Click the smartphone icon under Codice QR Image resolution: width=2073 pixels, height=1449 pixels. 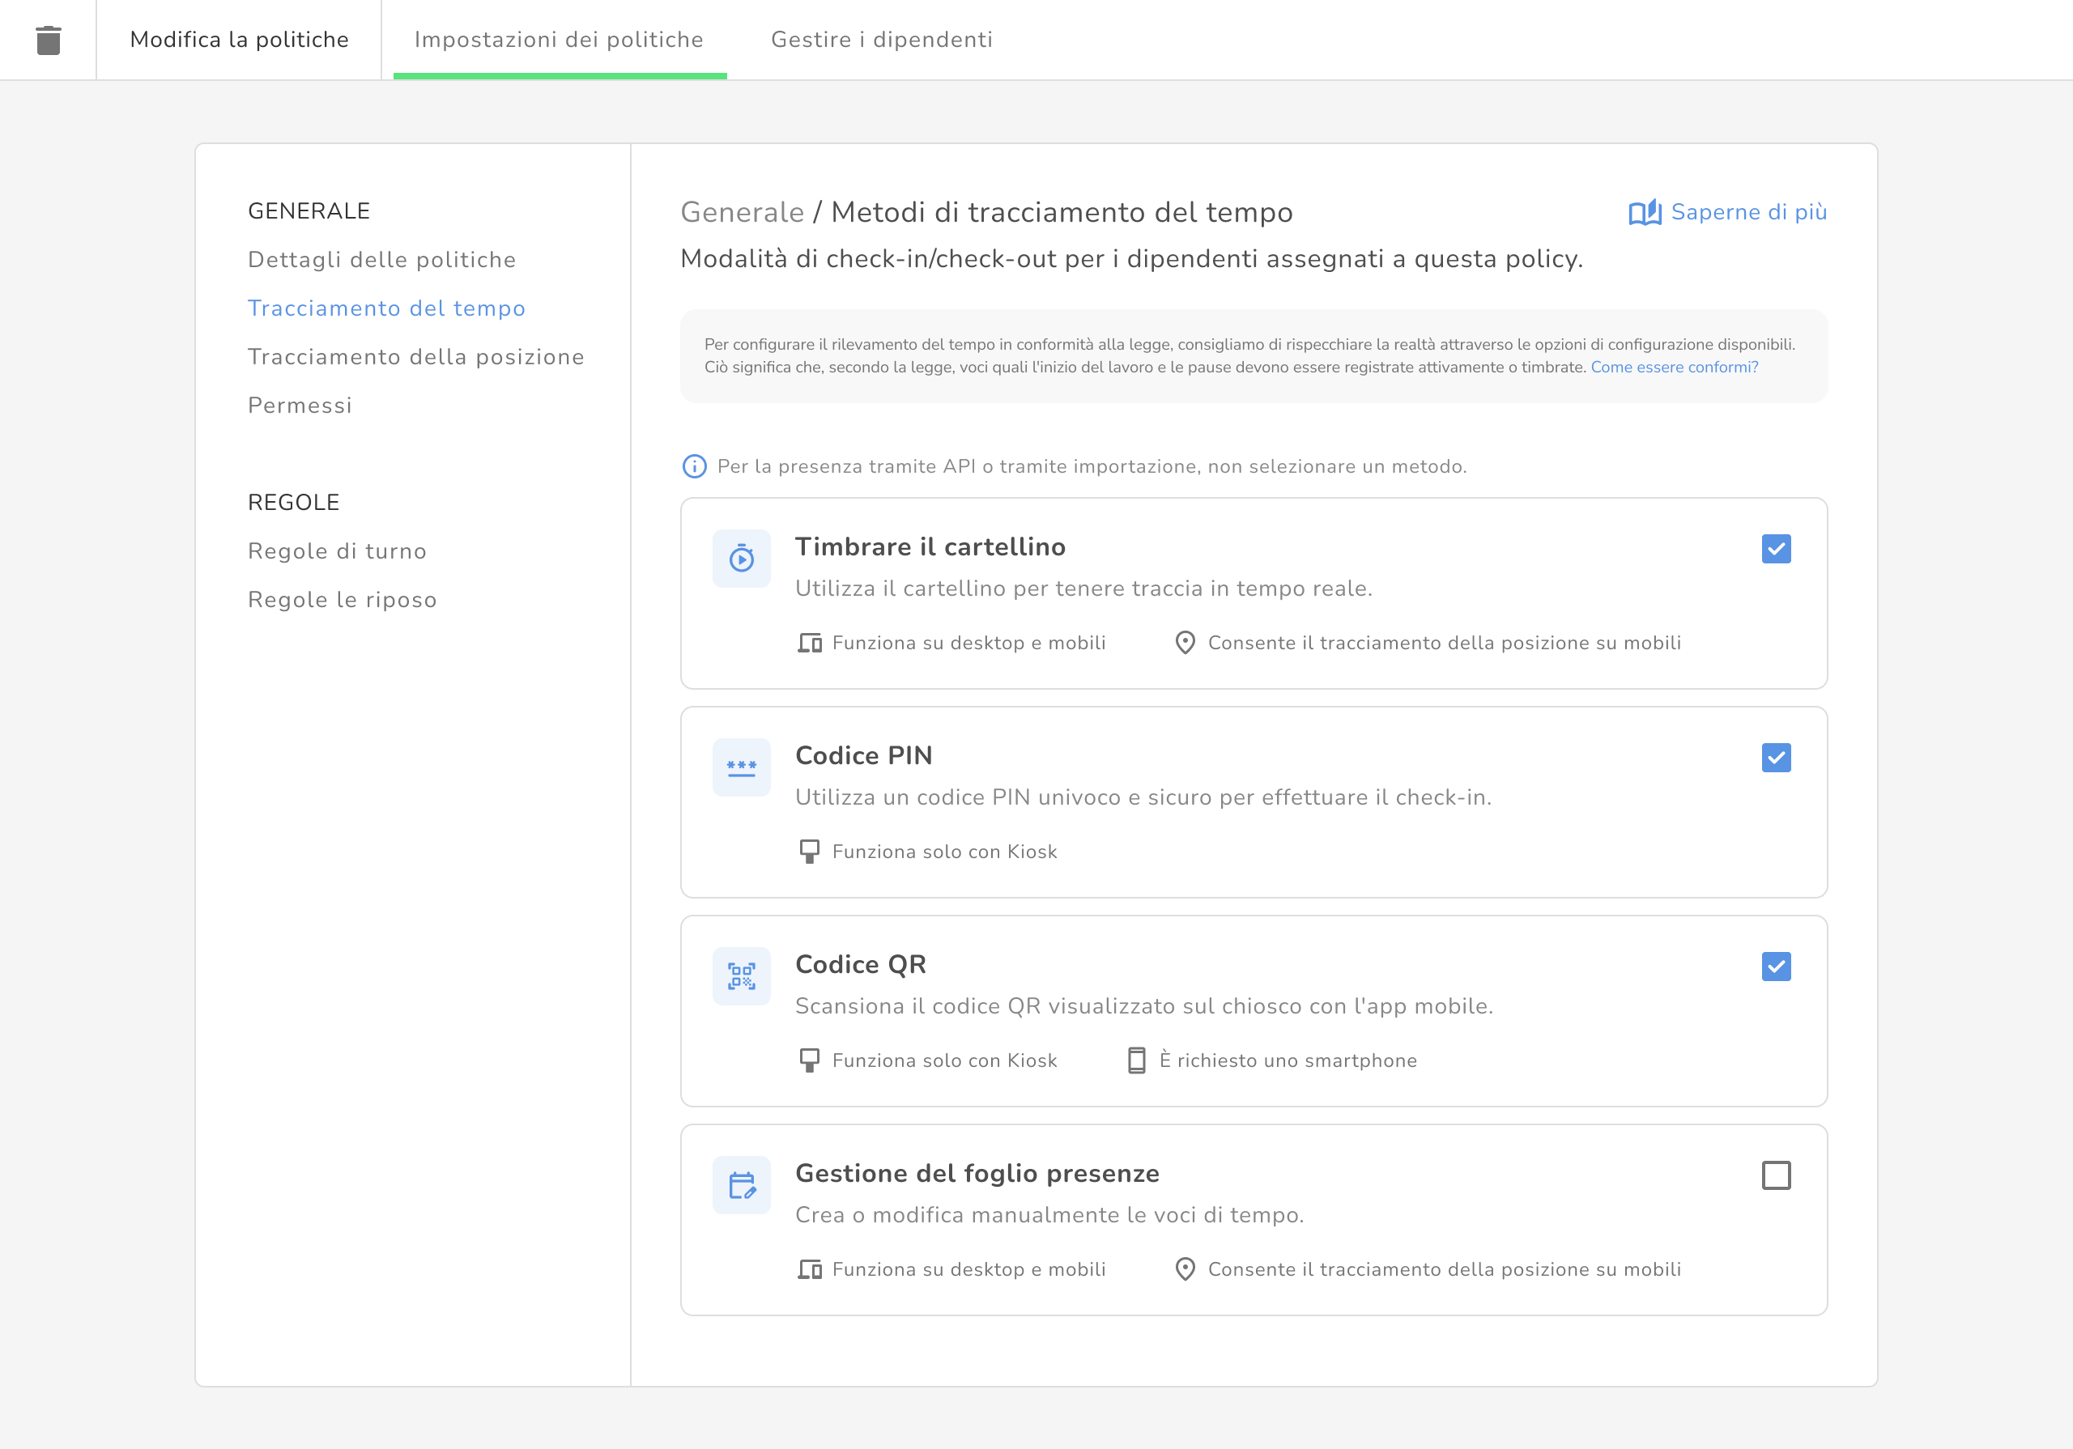(1136, 1060)
